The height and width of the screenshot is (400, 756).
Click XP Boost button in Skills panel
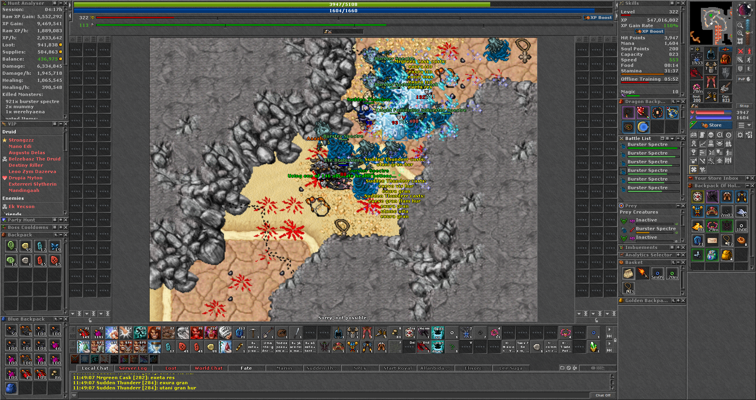pyautogui.click(x=650, y=31)
